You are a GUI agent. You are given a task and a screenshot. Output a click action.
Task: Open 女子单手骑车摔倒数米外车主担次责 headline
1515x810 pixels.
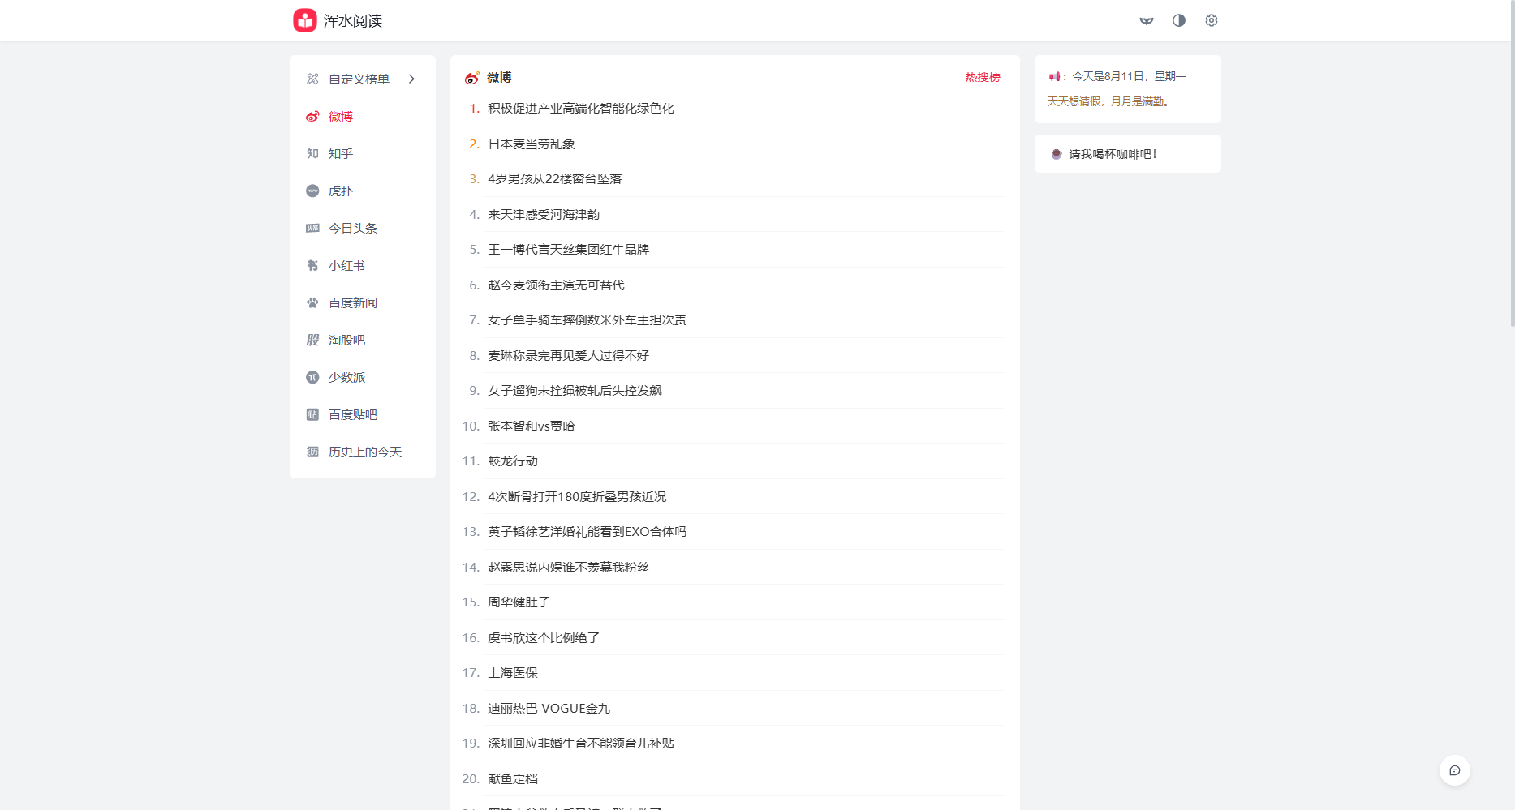click(x=587, y=319)
